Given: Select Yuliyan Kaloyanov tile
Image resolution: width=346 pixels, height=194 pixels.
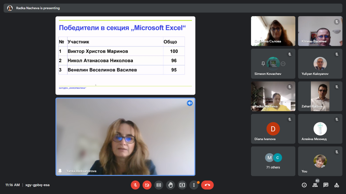Looking at the screenshot, I should coord(320,64).
